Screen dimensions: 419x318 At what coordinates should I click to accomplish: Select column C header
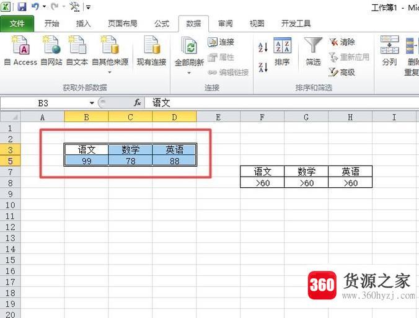tap(130, 117)
